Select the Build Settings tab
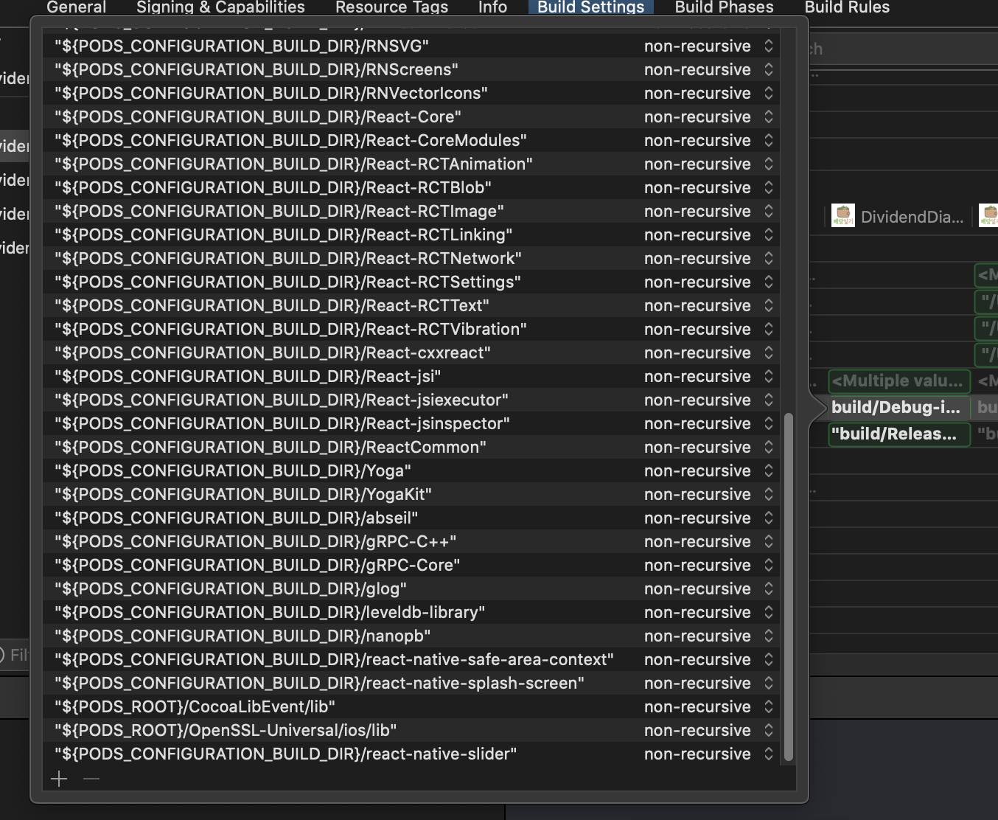This screenshot has width=998, height=820. (x=591, y=7)
